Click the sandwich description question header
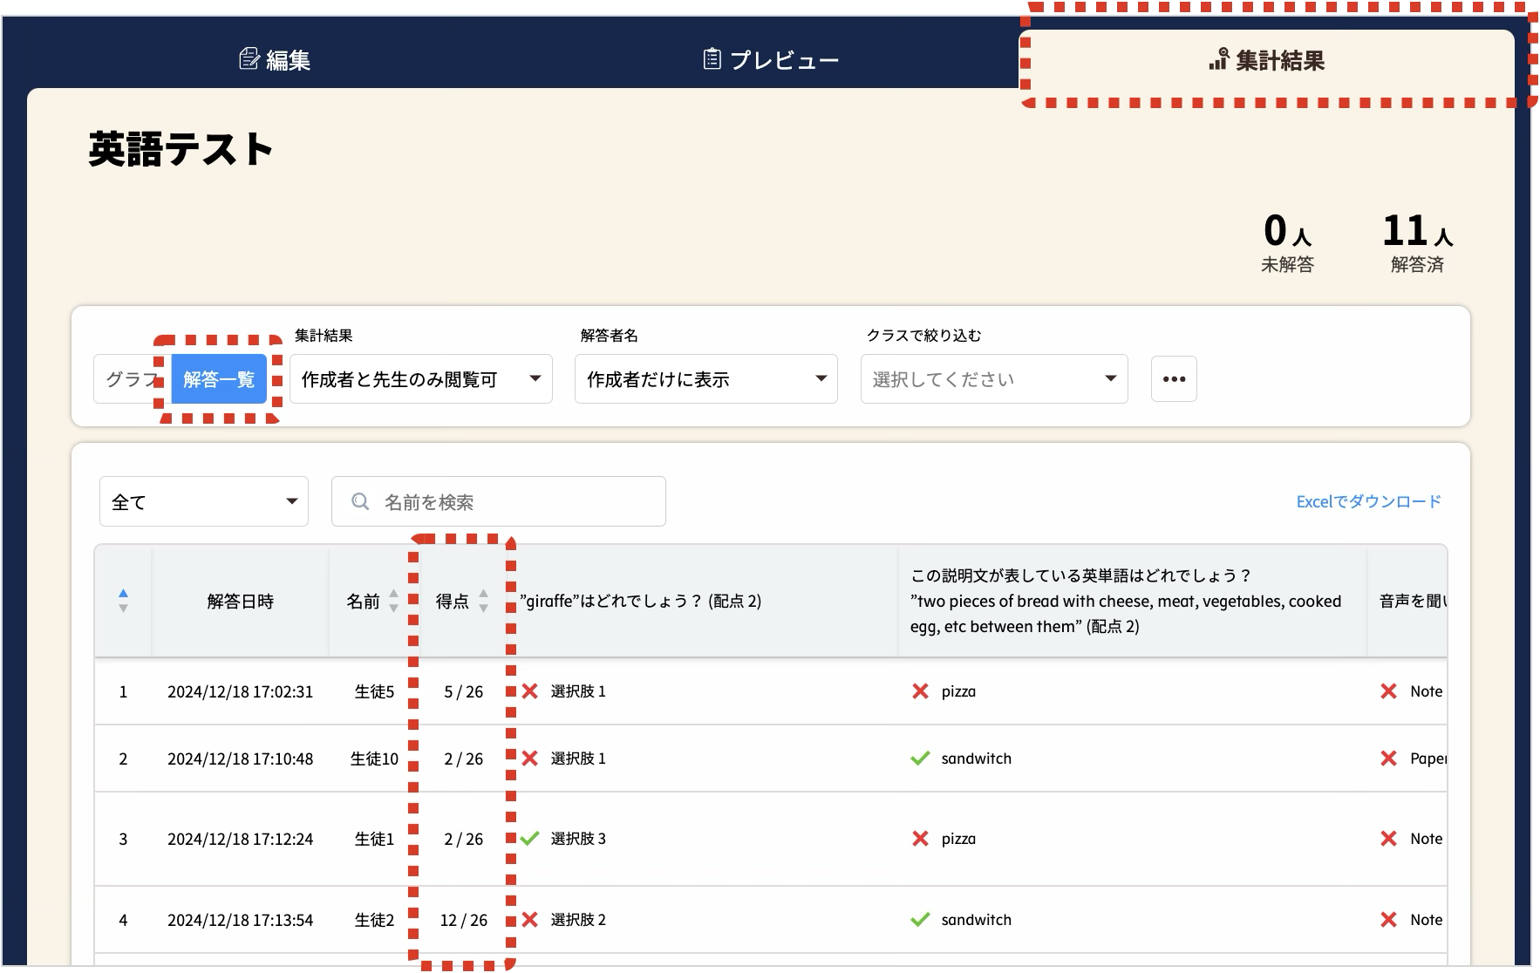The height and width of the screenshot is (973, 1540). tap(1132, 601)
